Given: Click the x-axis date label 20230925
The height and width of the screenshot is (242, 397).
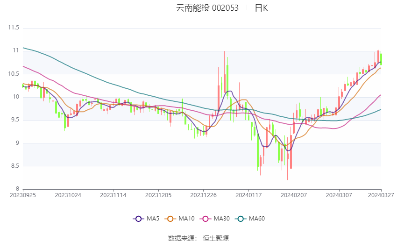Looking at the screenshot, I should [23, 195].
